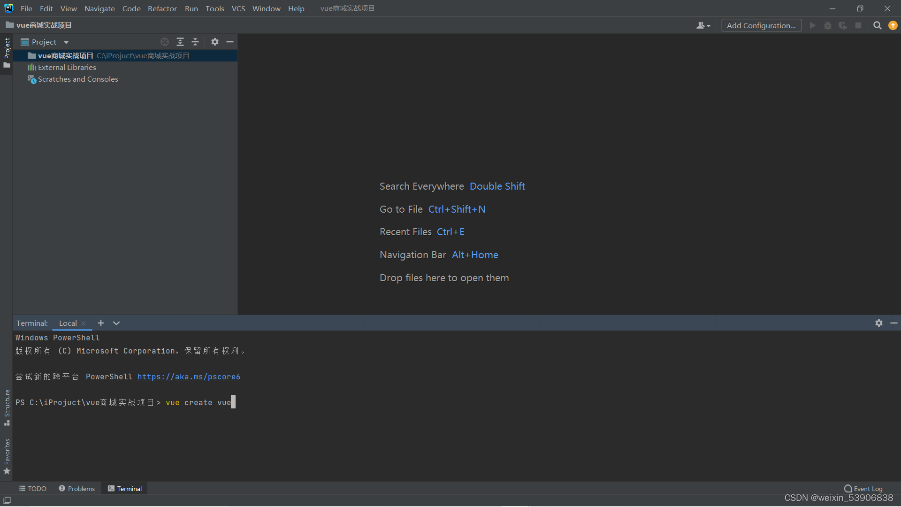The width and height of the screenshot is (901, 507).
Task: Click the 'Windows PowerShell' terminal line
Action: (x=57, y=338)
